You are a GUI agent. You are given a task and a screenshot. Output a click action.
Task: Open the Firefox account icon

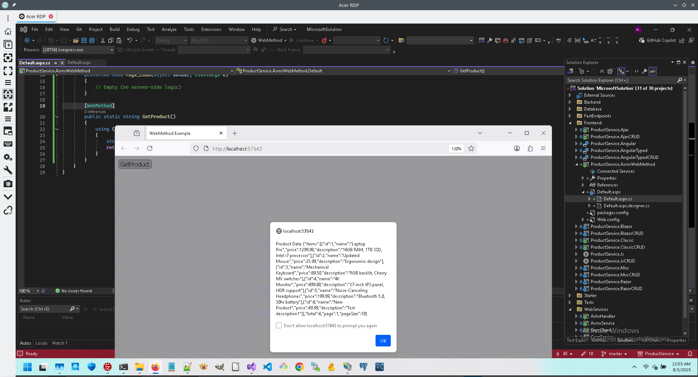click(x=517, y=148)
